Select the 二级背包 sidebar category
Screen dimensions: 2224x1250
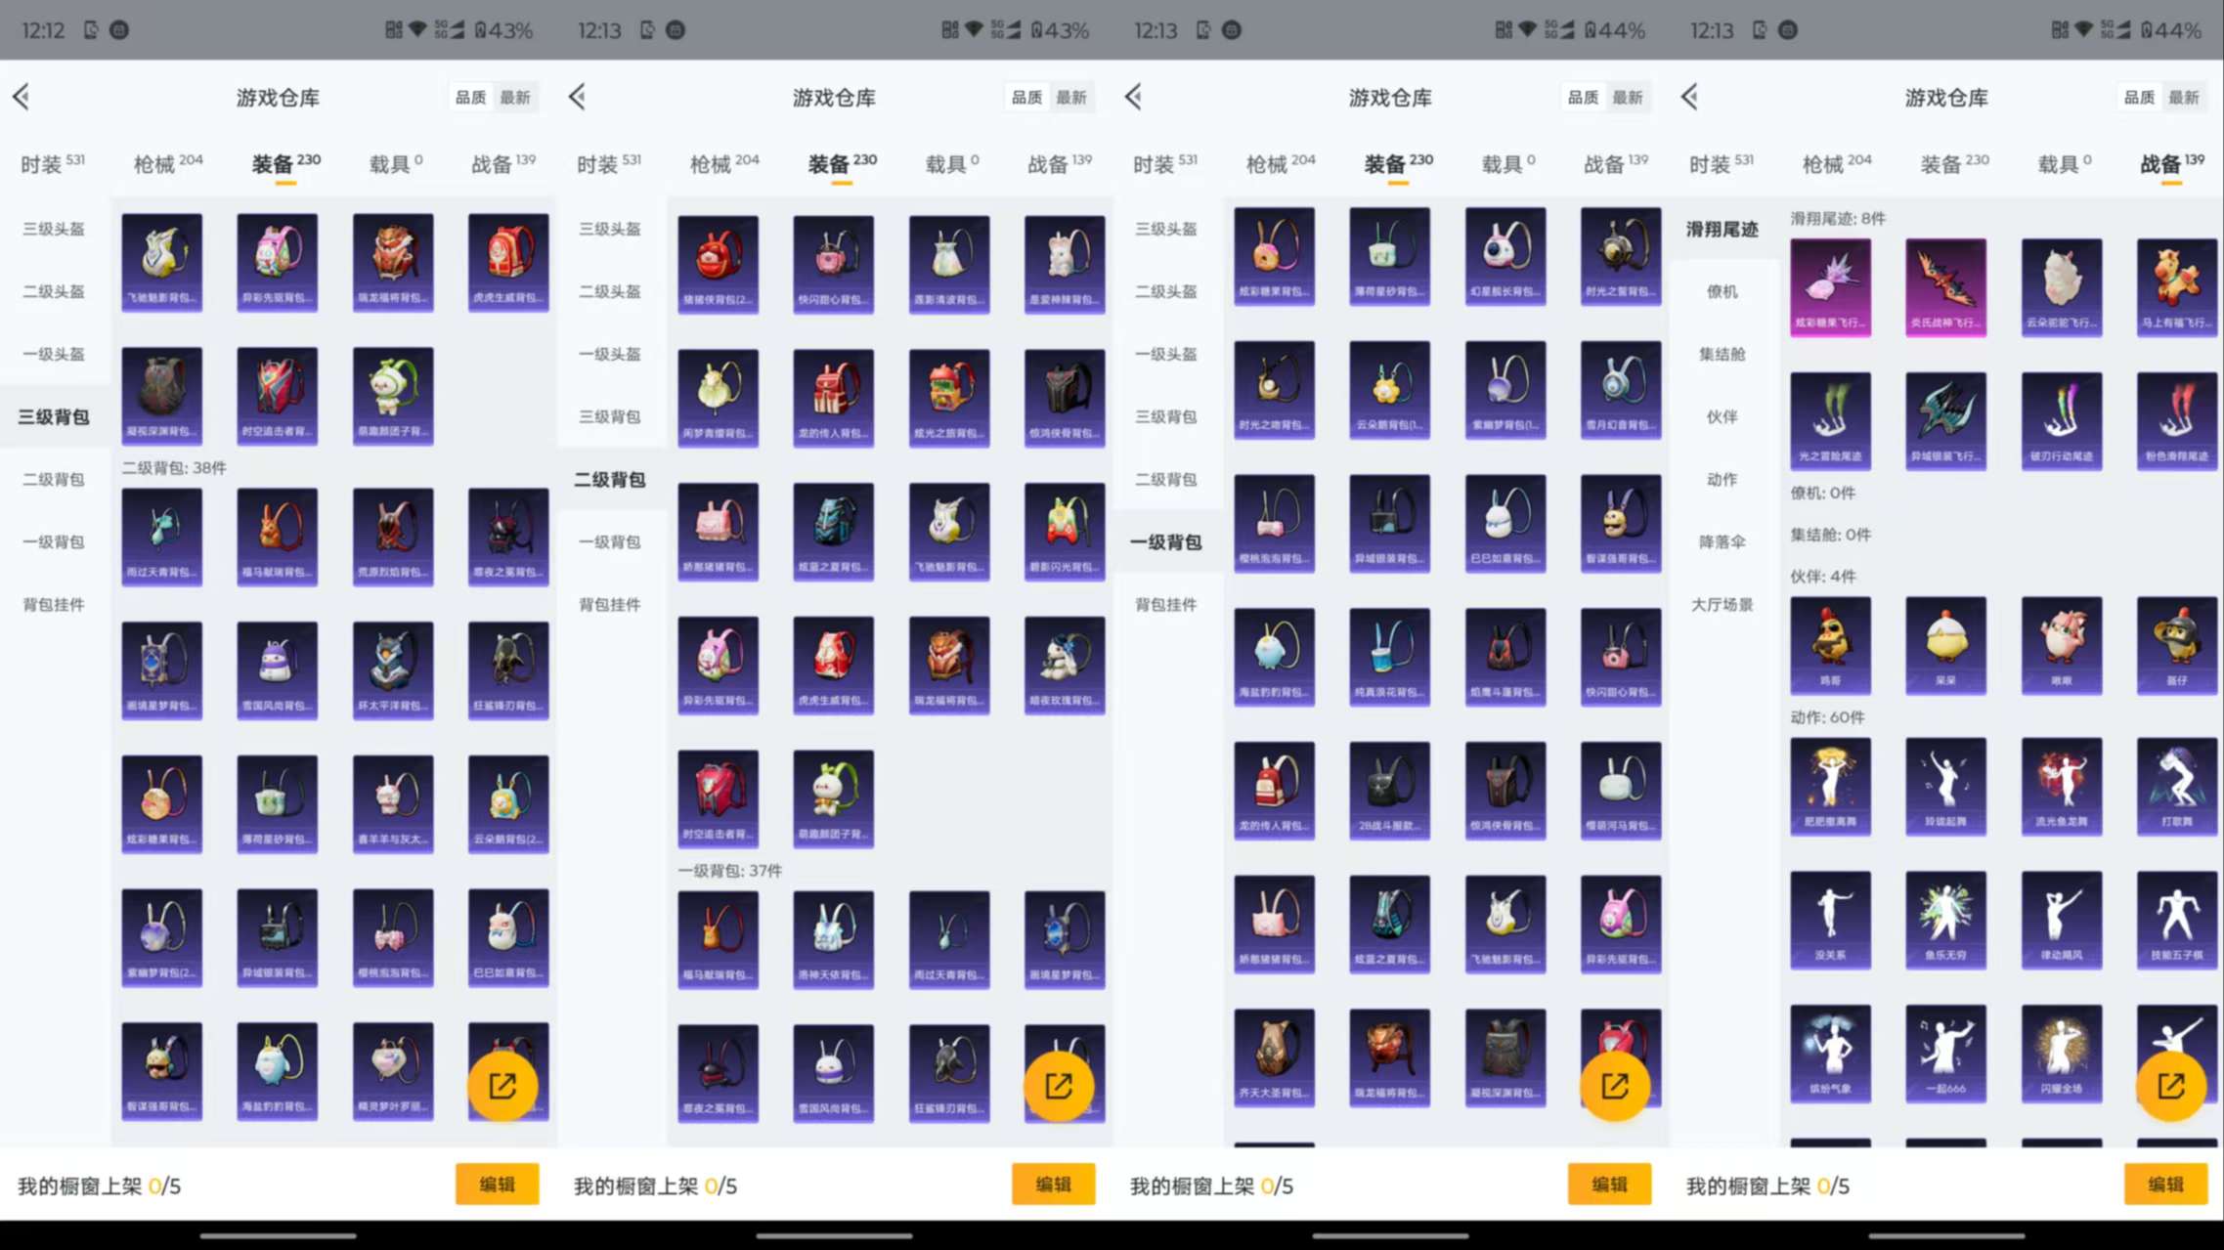point(54,479)
